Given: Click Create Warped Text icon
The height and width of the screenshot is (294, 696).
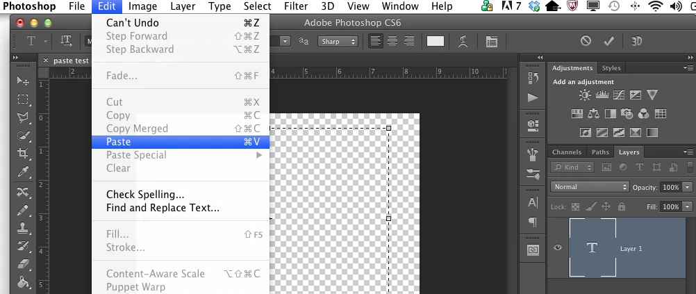Looking at the screenshot, I should (463, 41).
